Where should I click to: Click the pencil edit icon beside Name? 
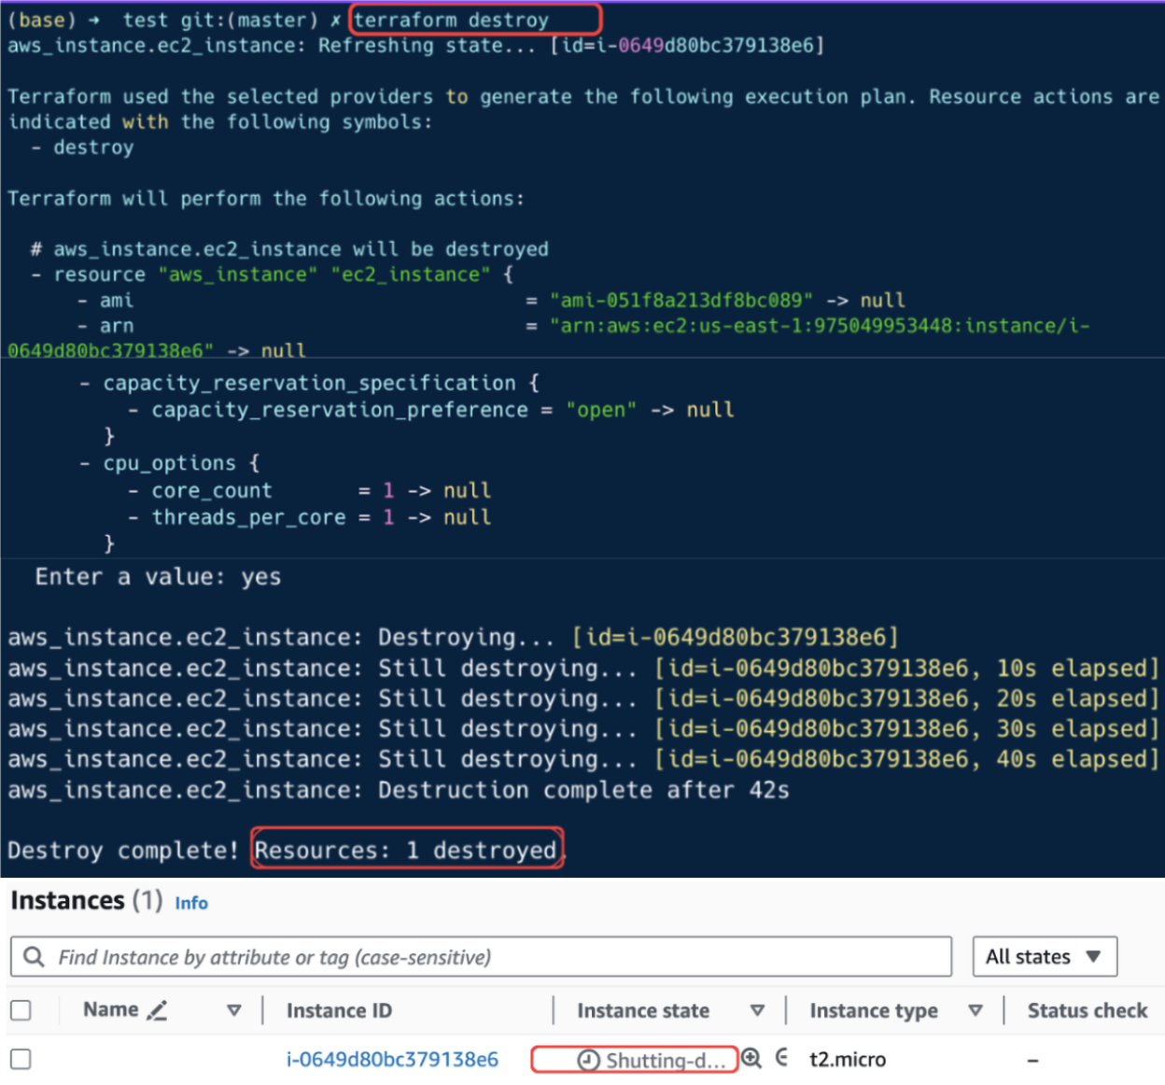(x=157, y=1009)
